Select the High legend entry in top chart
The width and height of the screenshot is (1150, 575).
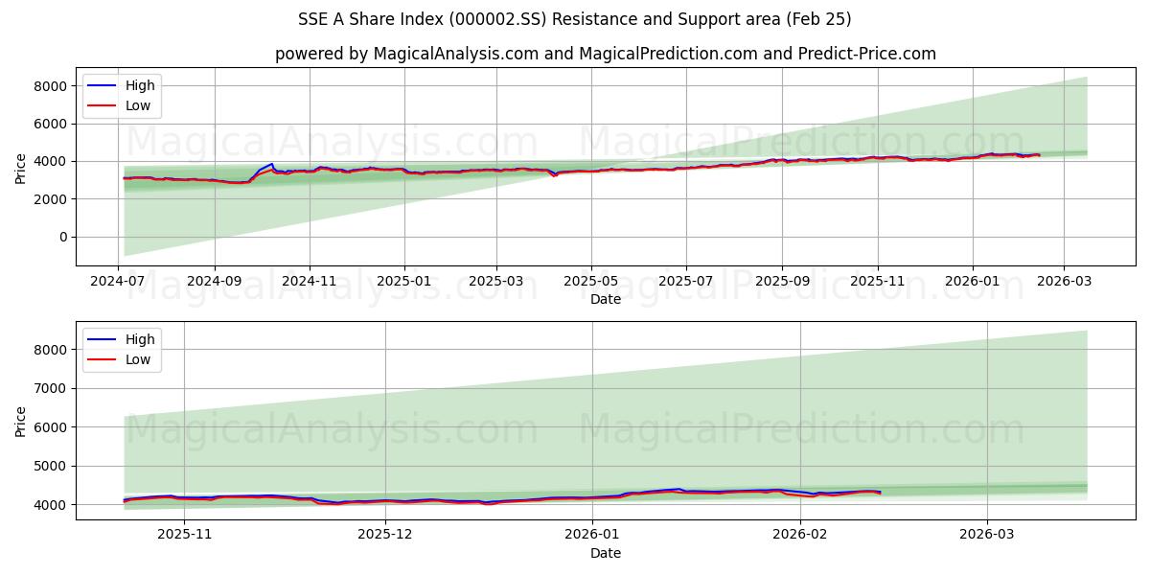click(x=140, y=85)
